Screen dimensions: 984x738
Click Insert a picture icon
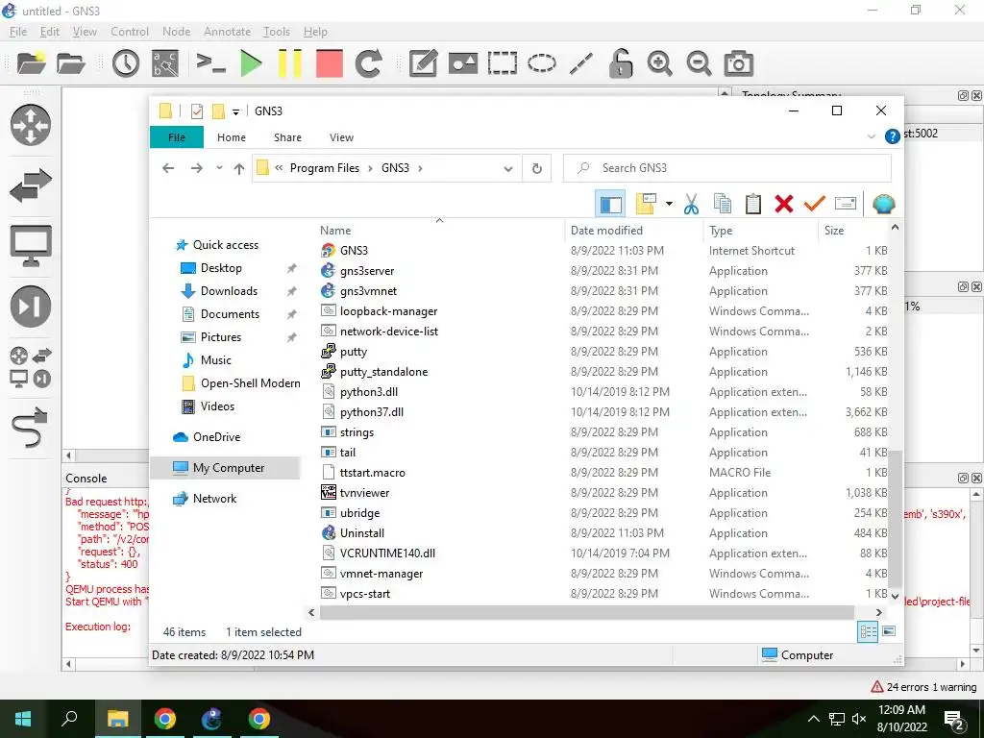[x=462, y=63]
